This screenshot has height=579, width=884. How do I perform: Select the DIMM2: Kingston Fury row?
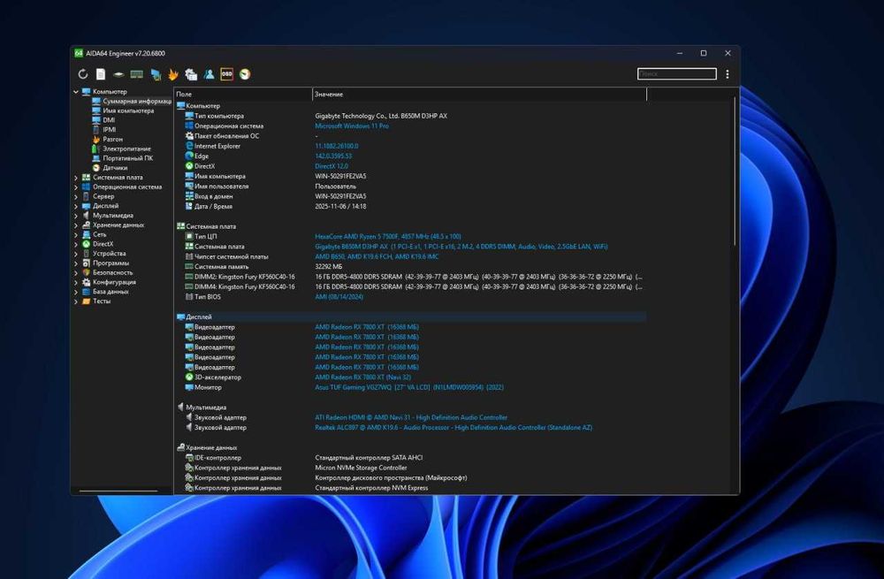pos(411,277)
